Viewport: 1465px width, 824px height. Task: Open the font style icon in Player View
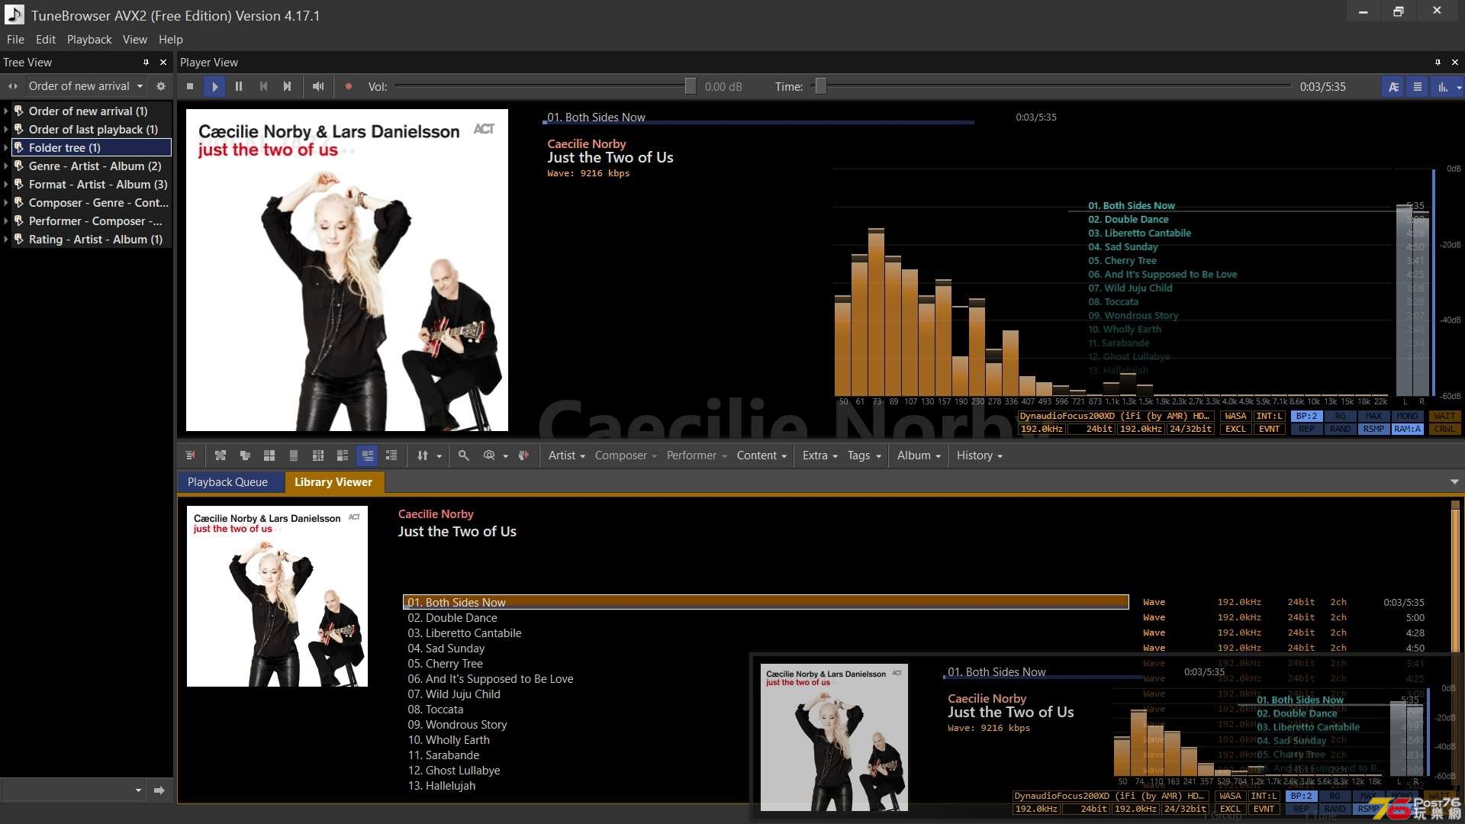(x=1393, y=87)
